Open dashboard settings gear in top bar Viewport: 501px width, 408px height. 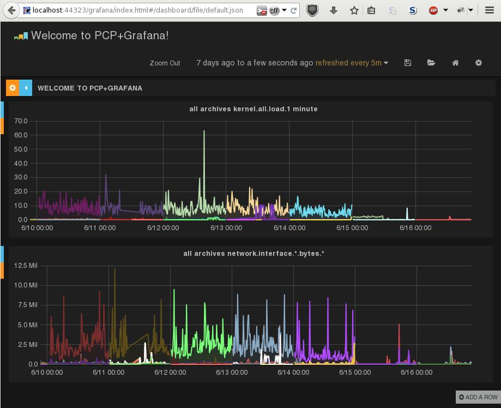478,63
